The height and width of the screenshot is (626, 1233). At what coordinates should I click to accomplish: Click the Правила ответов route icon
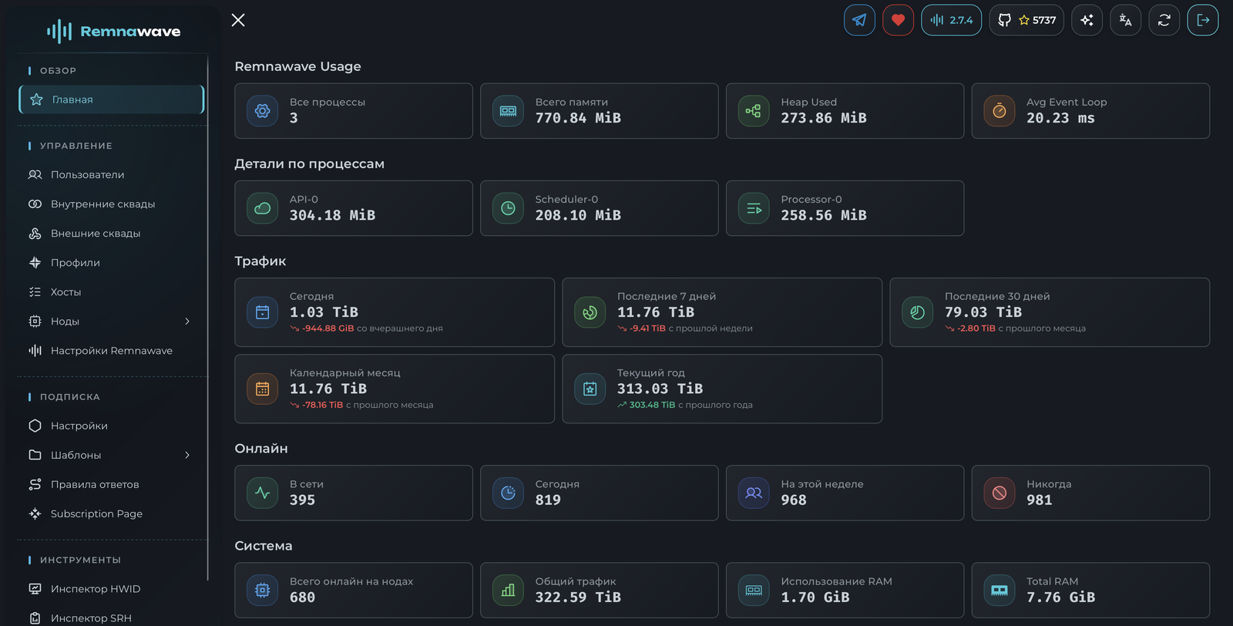[x=35, y=484]
